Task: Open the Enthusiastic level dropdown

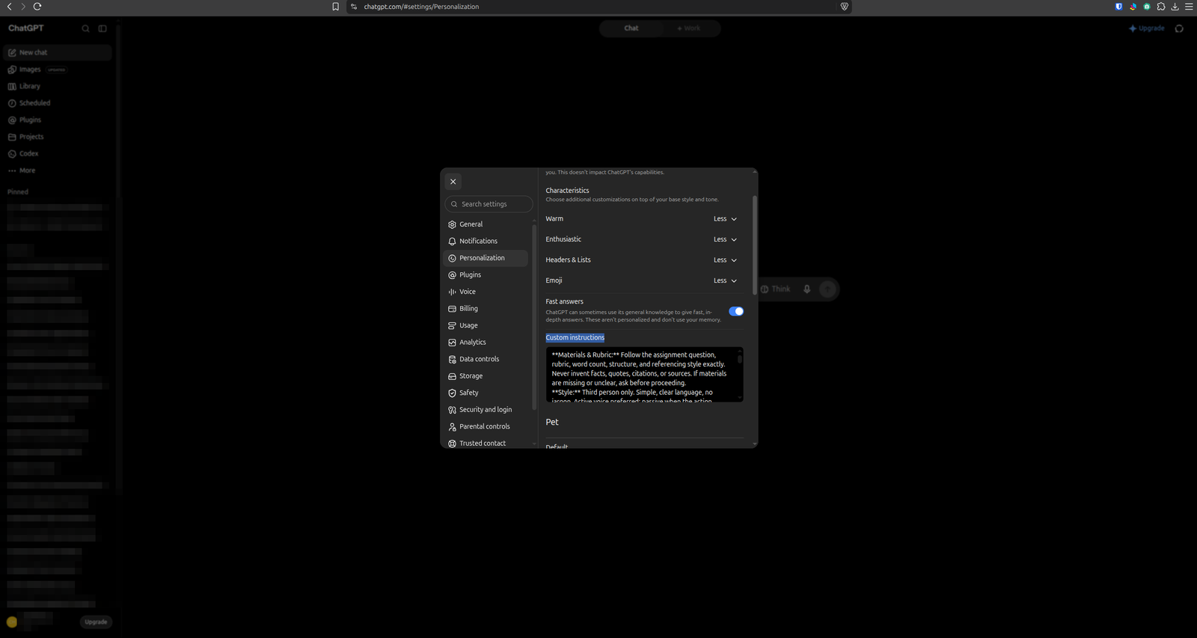Action: tap(725, 239)
